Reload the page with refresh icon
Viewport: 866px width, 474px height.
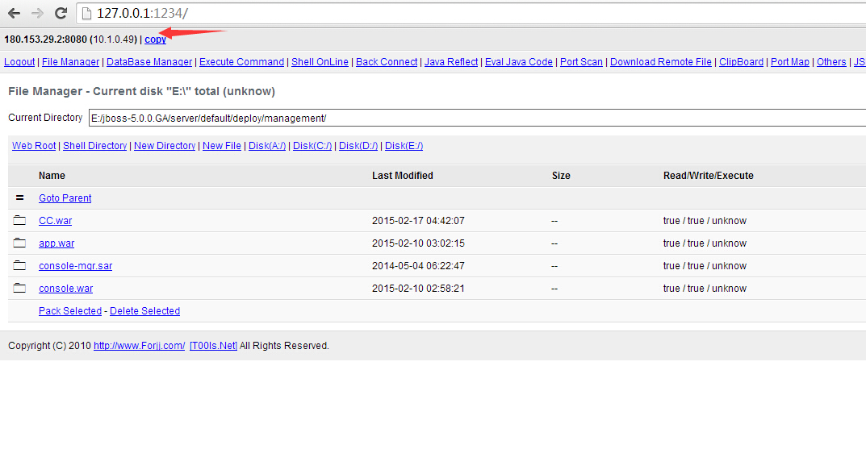[x=61, y=13]
